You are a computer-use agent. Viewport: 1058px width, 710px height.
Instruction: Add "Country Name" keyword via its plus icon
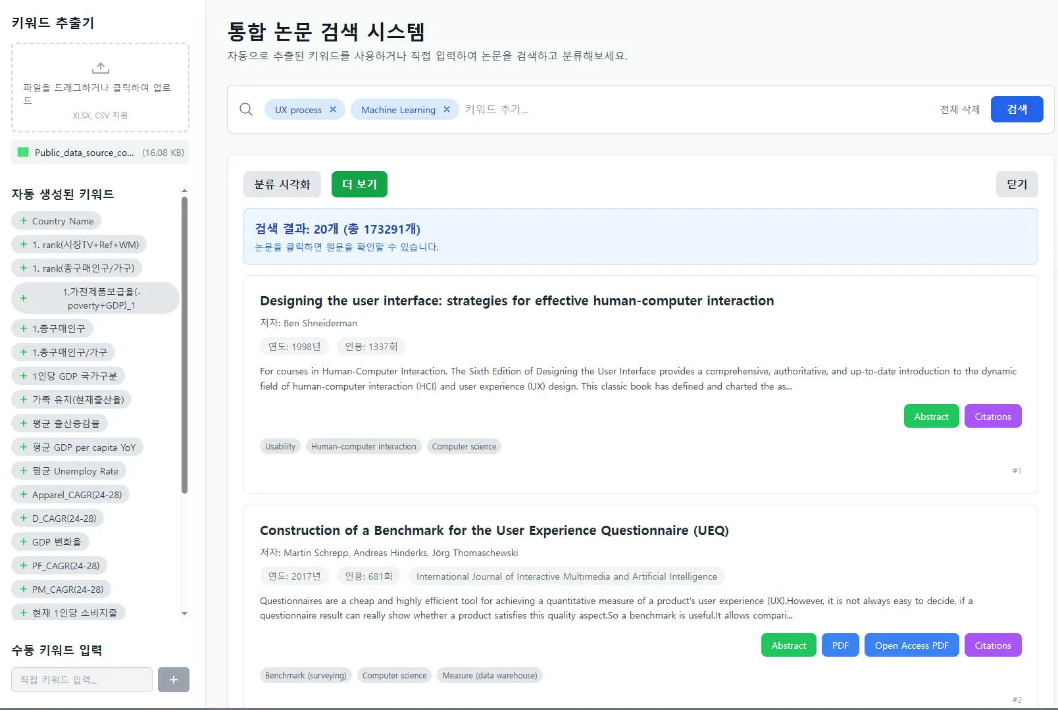click(x=22, y=220)
